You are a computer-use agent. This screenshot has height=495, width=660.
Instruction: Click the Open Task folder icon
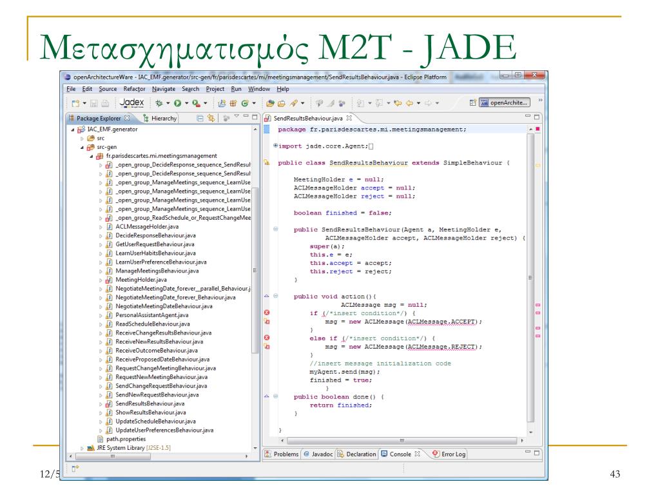click(282, 103)
